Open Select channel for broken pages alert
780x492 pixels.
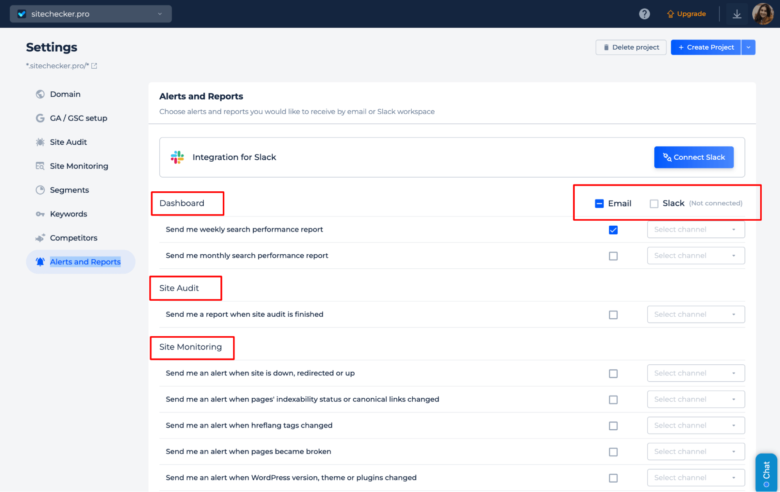pyautogui.click(x=696, y=452)
